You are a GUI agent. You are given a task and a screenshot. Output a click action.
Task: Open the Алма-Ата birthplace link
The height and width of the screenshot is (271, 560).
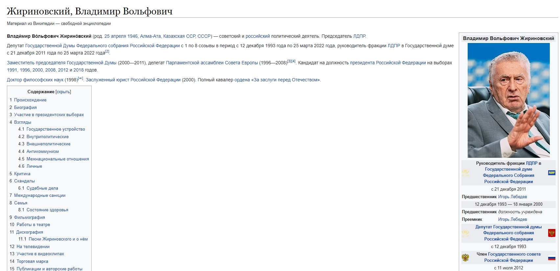click(150, 36)
